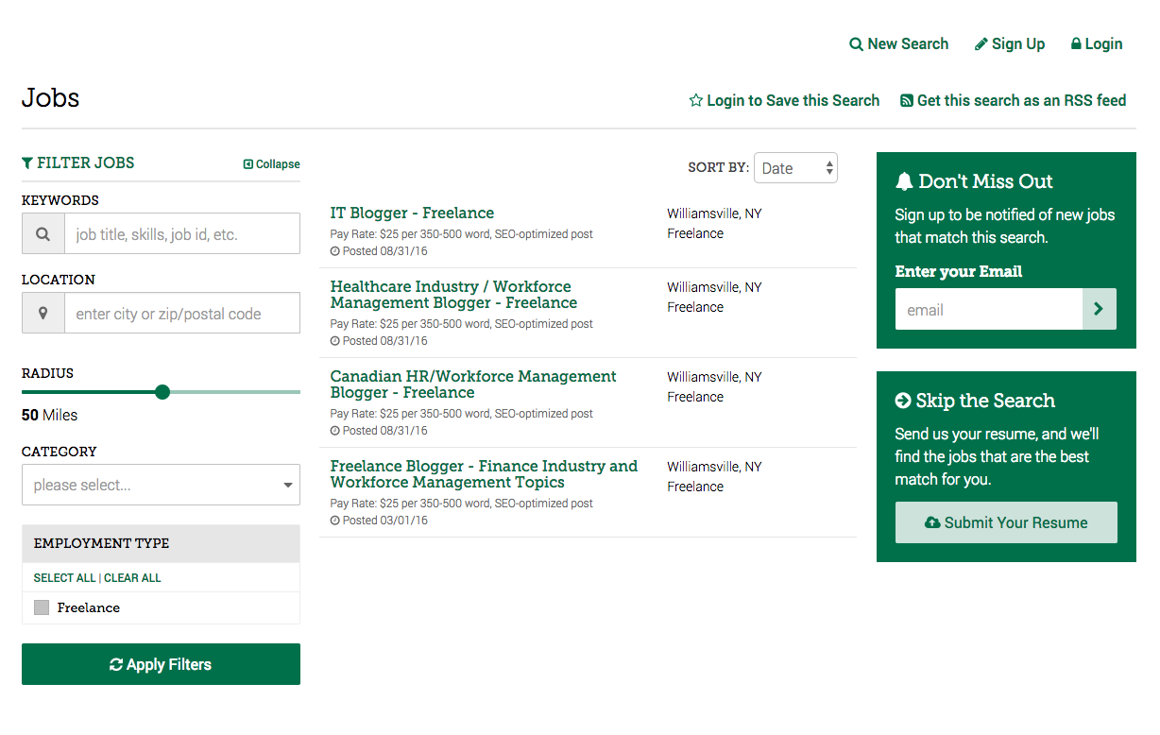Click the search icon in Keywords field
The image size is (1160, 735).
43,233
